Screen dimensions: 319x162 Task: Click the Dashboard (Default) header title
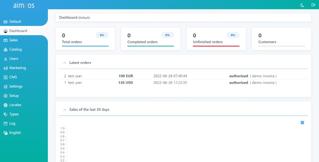coord(75,18)
